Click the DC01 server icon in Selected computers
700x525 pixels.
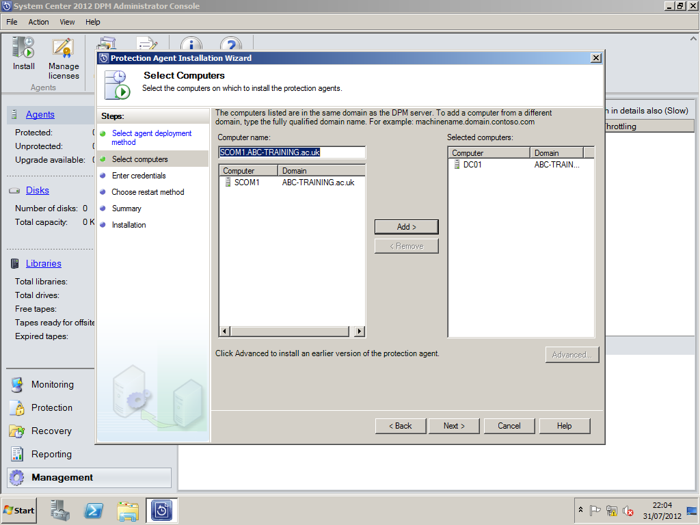point(457,164)
